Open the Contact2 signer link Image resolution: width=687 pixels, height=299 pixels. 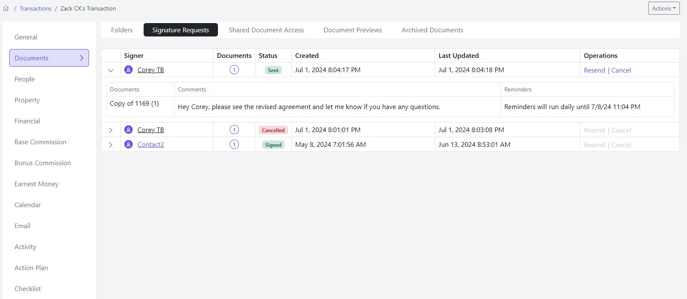coord(151,145)
